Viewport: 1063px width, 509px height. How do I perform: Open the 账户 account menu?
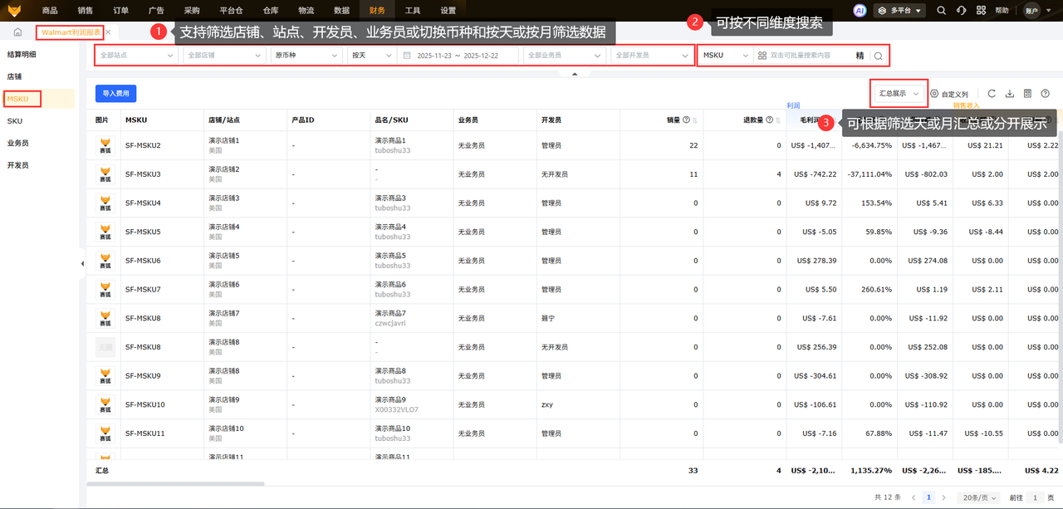1038,11
